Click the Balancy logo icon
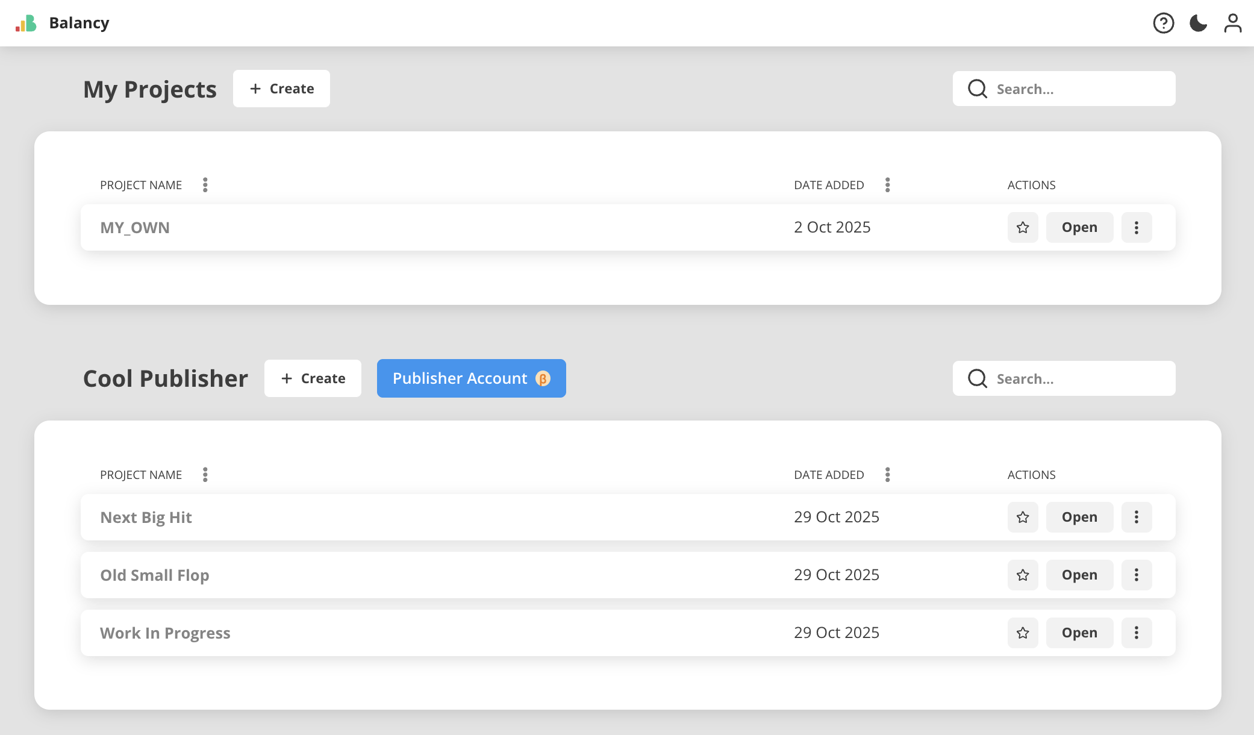 pos(26,23)
